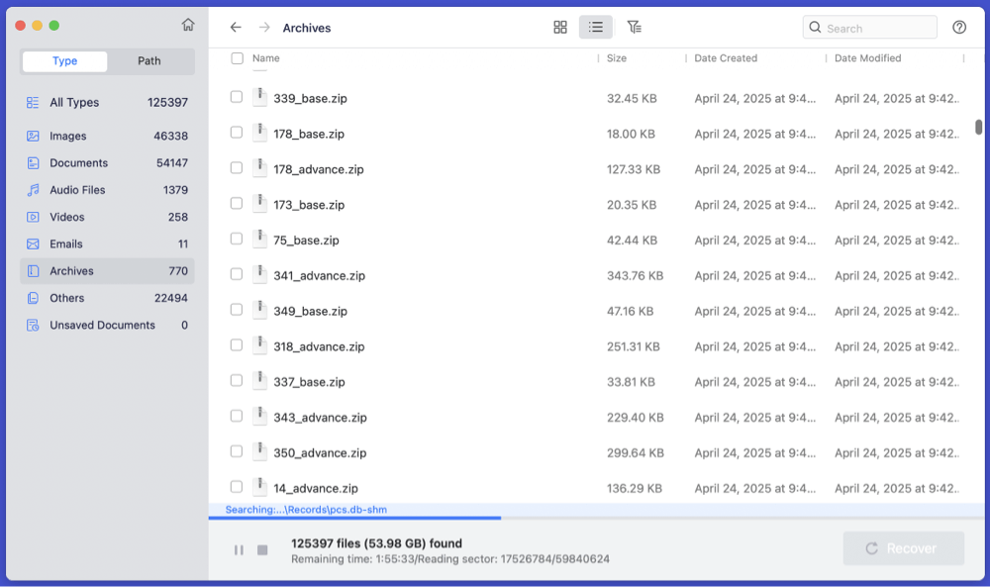Viewport: 990px width, 587px height.
Task: Tick the checkbox for 350_advance.zip
Action: tap(235, 452)
